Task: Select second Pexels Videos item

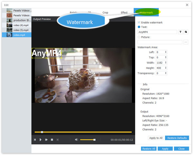Action: 17,15
